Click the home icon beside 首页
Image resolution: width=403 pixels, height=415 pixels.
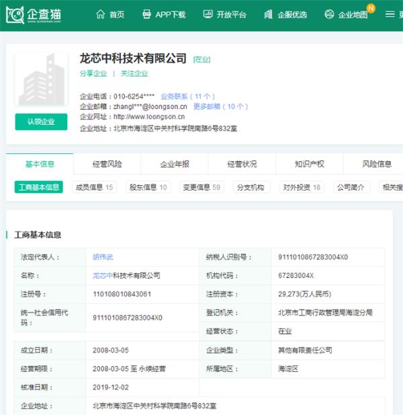coord(101,14)
